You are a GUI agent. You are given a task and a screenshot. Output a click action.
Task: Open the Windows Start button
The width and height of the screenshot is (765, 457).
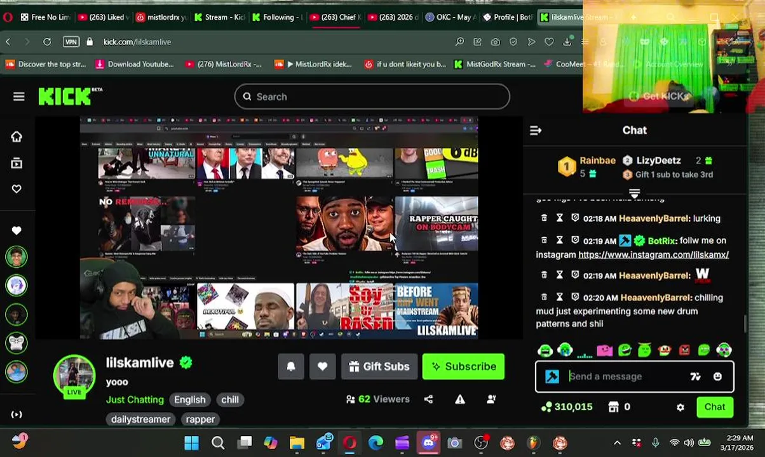point(191,442)
